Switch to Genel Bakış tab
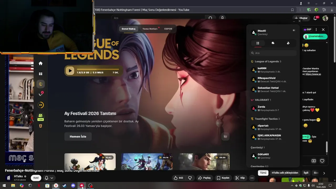Screen dimensions: 336x189 (129, 29)
